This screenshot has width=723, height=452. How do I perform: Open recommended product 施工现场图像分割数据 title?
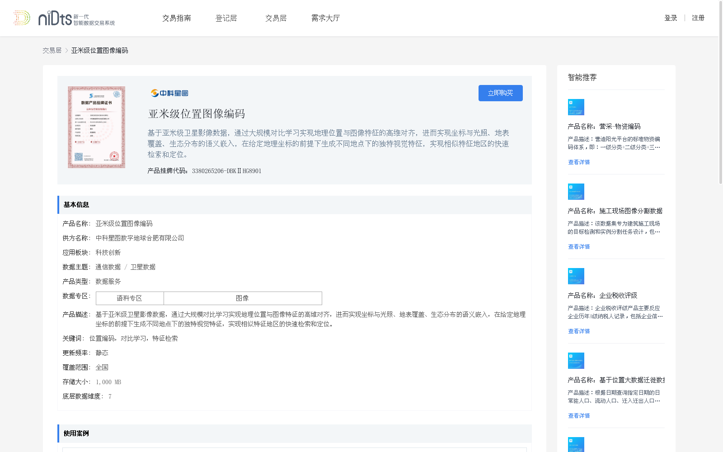click(615, 211)
